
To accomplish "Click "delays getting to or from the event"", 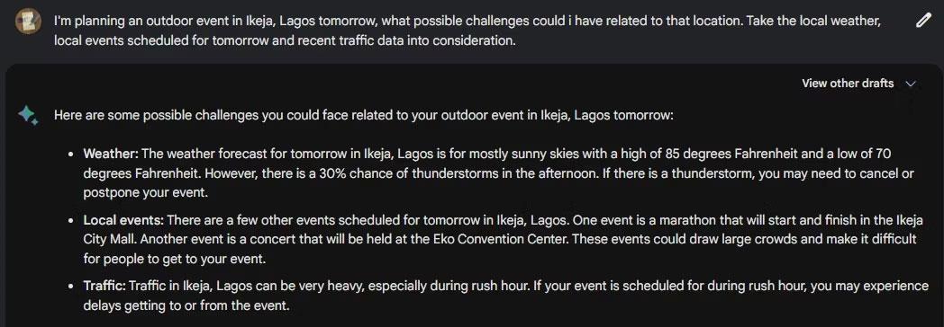I will [x=185, y=306].
